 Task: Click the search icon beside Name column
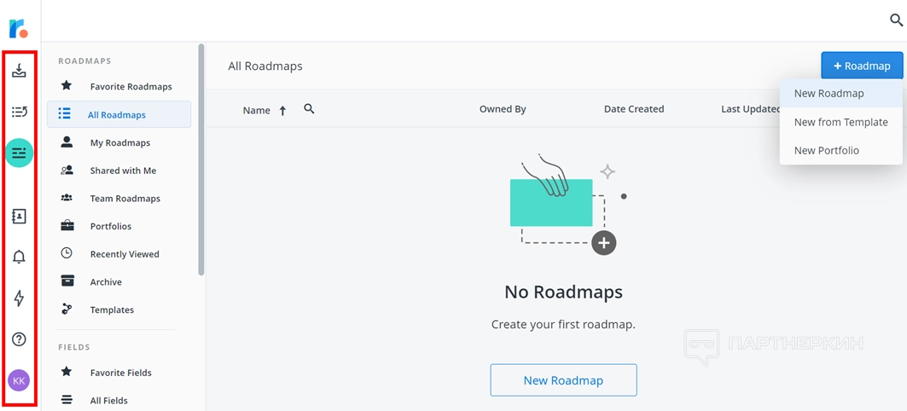click(x=309, y=109)
